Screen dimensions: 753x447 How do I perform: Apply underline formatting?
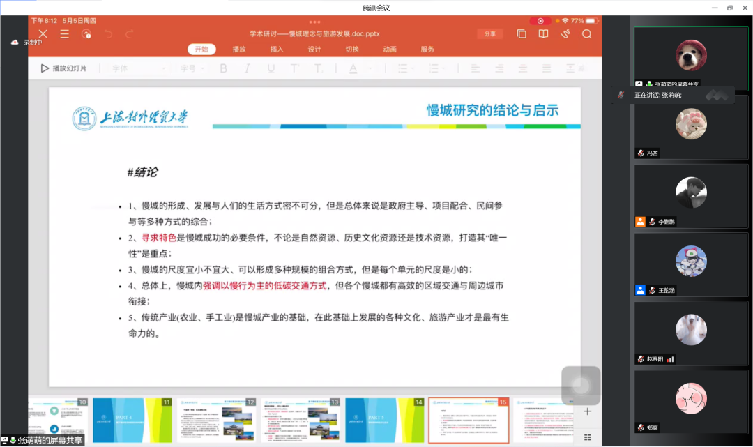271,68
